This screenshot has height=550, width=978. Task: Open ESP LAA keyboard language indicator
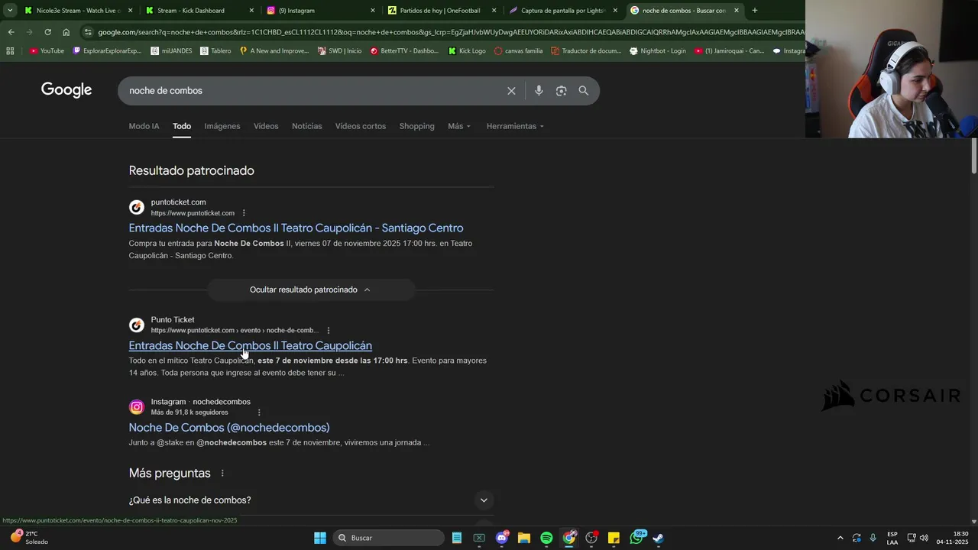pyautogui.click(x=892, y=538)
